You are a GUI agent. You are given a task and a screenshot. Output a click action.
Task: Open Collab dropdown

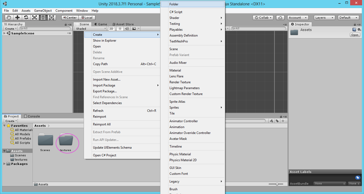pyautogui.click(x=263, y=18)
